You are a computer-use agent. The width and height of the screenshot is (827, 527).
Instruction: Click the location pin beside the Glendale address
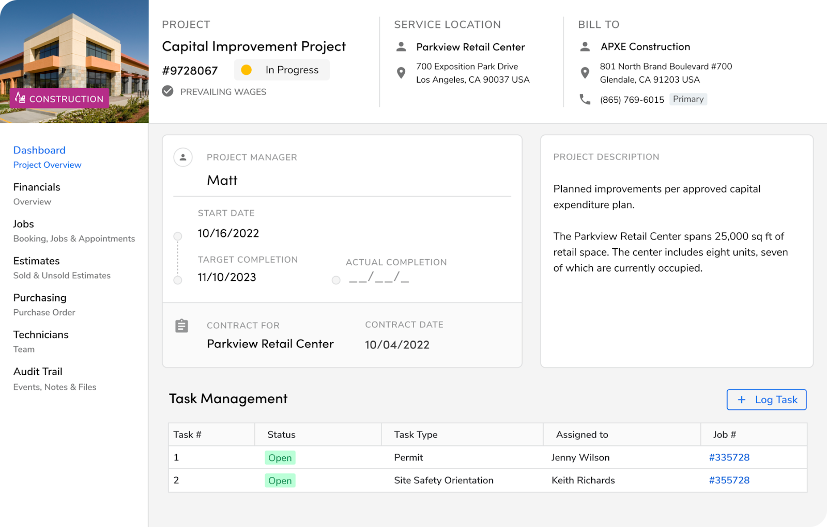click(585, 72)
